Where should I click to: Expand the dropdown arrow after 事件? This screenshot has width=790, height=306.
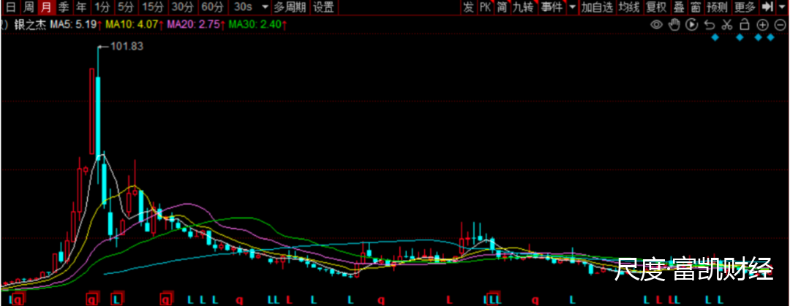[x=572, y=7]
